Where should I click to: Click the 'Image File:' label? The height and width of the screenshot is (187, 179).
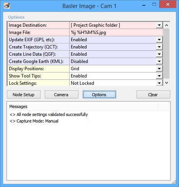tap(20, 32)
